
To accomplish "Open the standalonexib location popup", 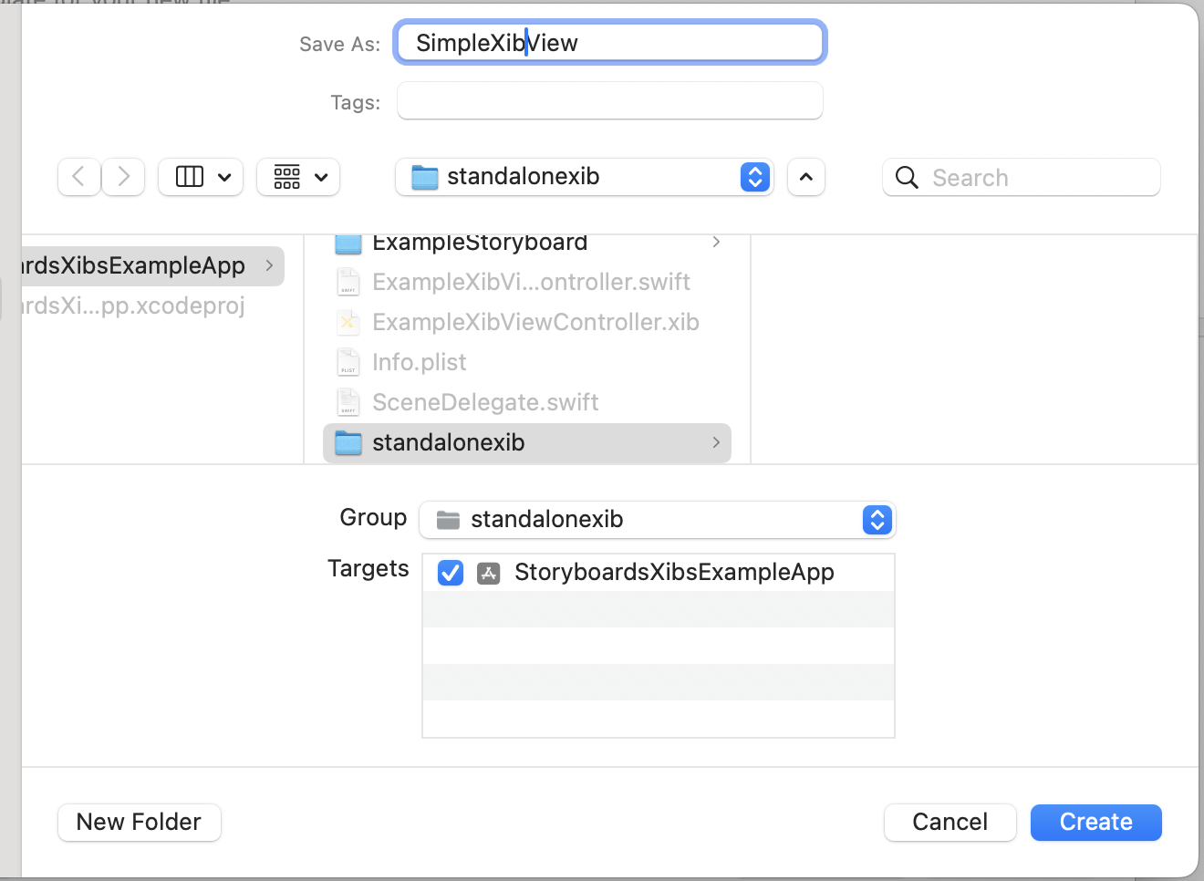I will click(584, 177).
